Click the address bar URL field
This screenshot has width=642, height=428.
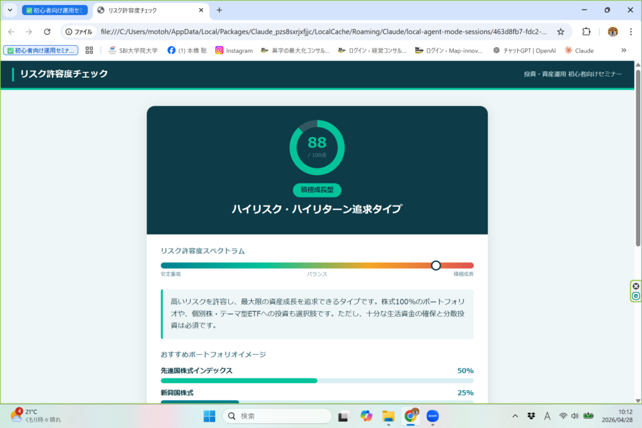tap(323, 31)
